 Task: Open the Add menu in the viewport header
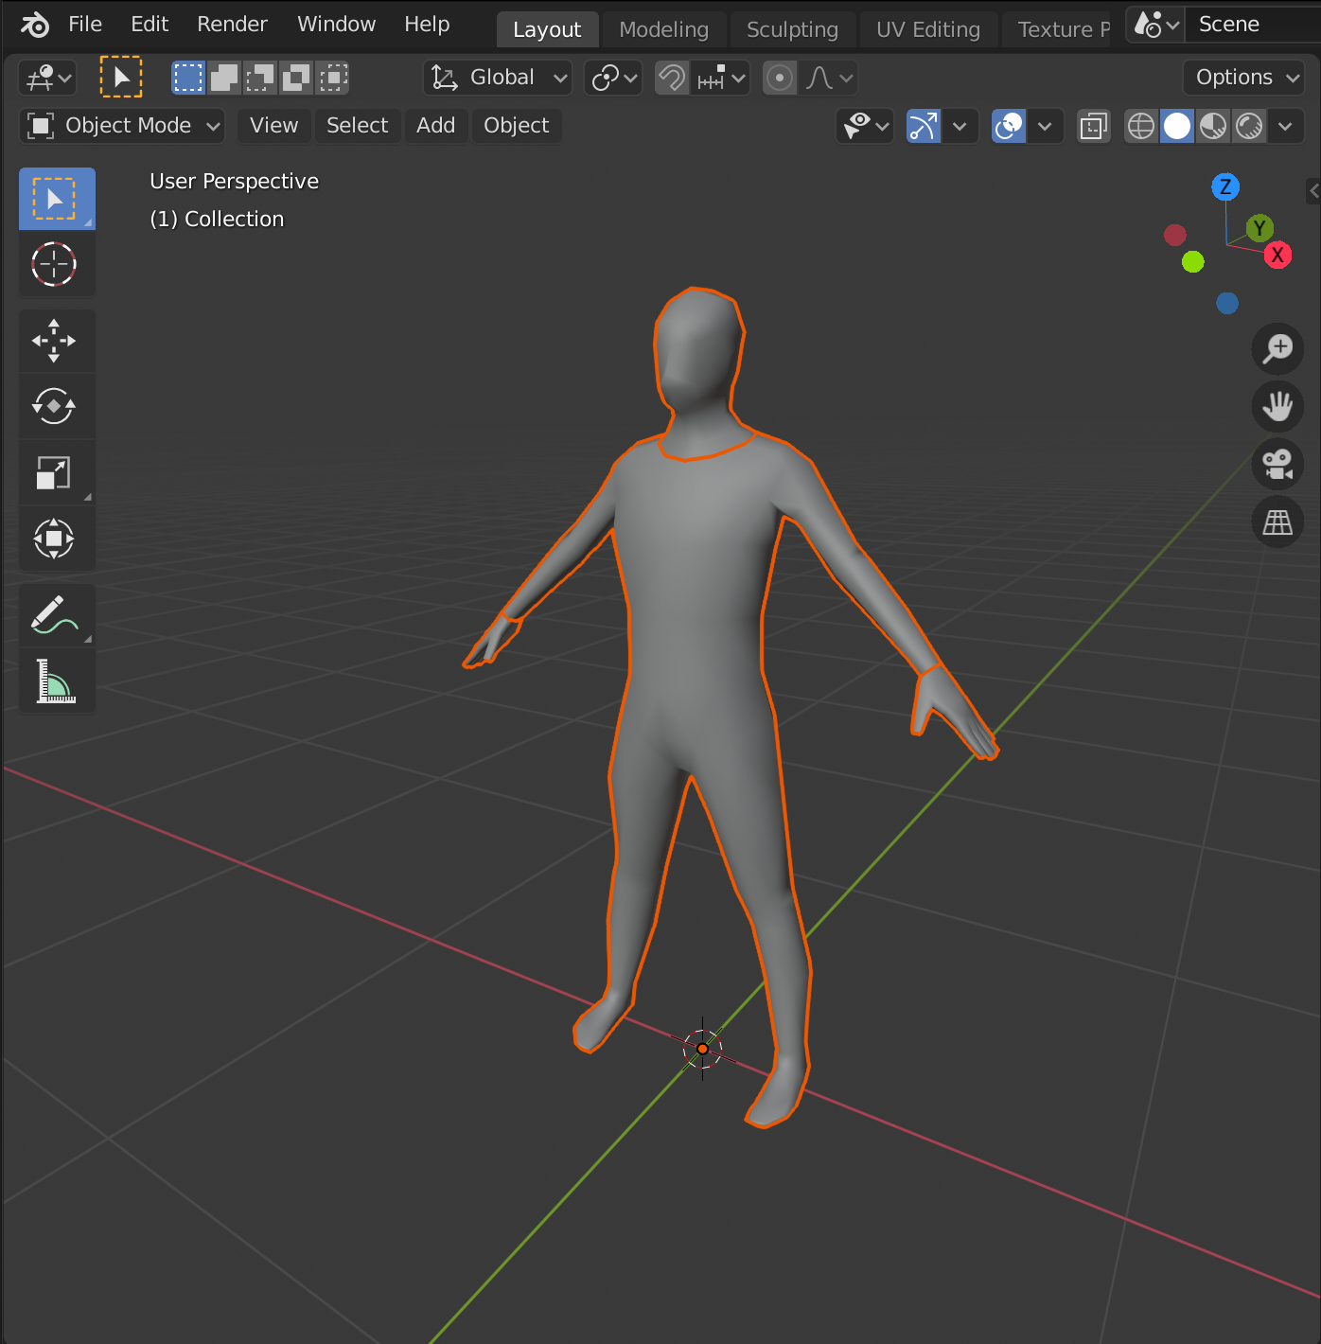[x=435, y=126]
